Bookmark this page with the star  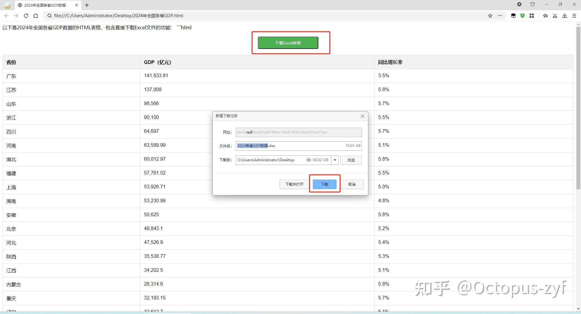coord(490,16)
